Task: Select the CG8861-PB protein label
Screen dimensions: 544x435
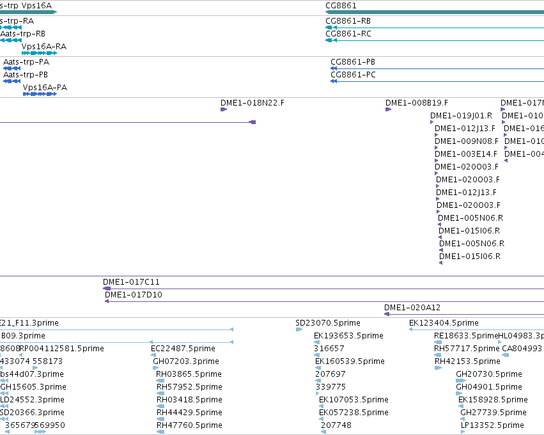Action: pyautogui.click(x=353, y=62)
